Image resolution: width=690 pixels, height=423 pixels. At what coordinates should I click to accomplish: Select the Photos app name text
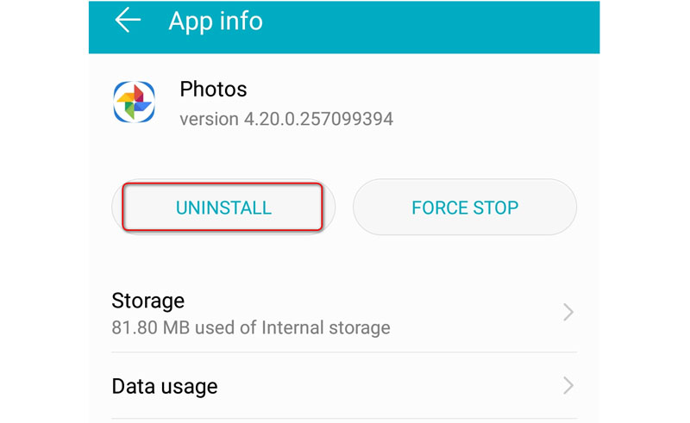(x=213, y=89)
